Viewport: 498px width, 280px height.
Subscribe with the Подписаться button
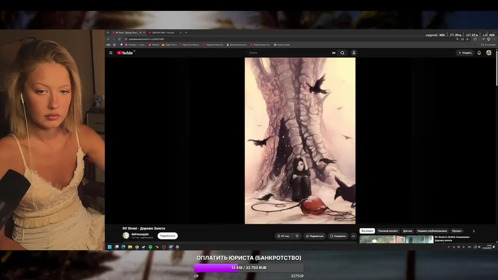pos(168,236)
